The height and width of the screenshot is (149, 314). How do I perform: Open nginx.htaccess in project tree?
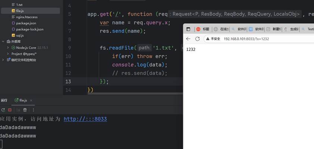pos(27,17)
